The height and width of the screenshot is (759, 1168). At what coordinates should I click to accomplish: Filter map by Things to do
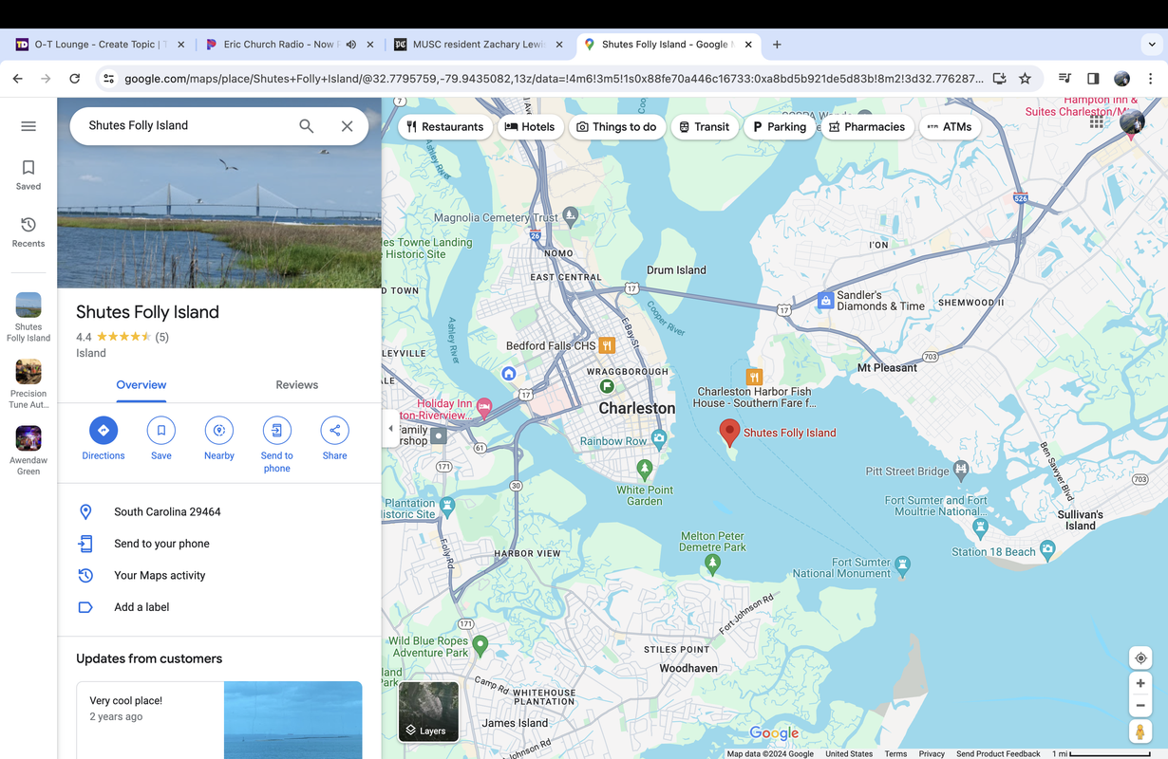616,126
